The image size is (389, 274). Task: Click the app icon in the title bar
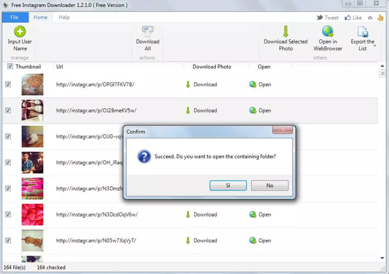(x=5, y=5)
